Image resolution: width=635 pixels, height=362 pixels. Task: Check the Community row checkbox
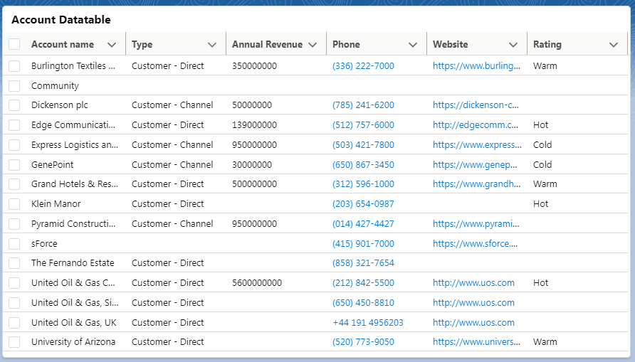(x=14, y=86)
